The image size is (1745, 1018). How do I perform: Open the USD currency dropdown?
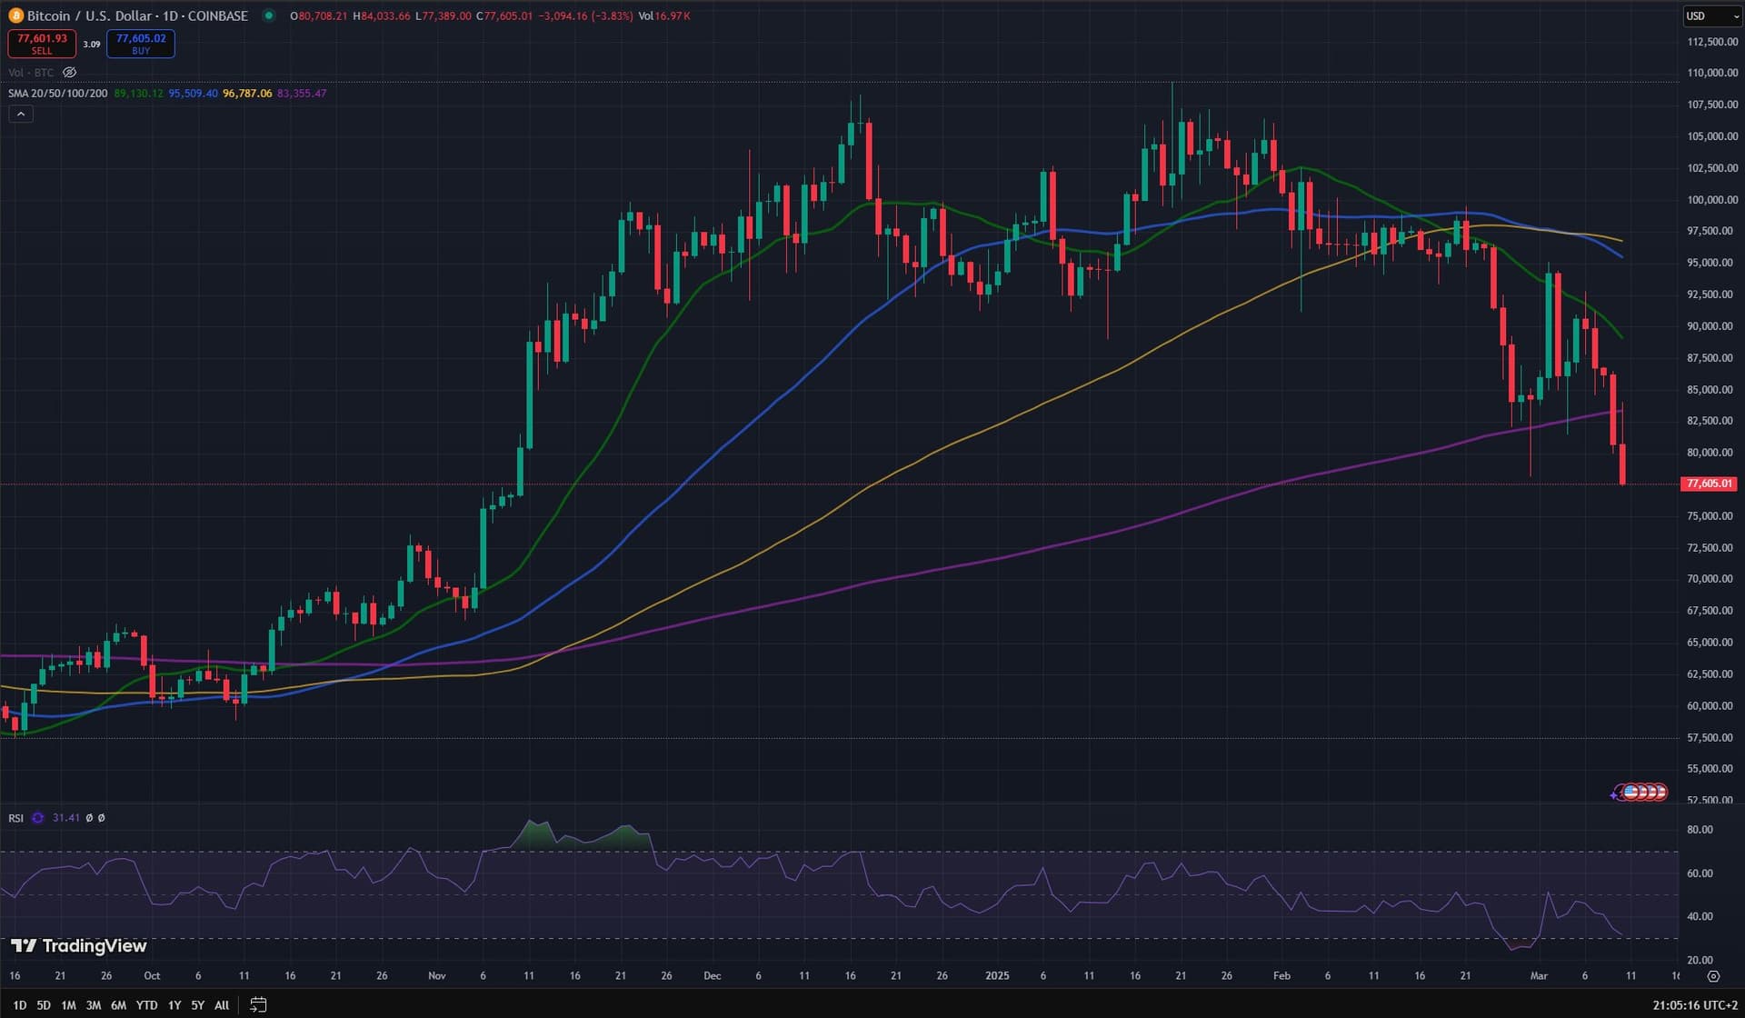click(x=1712, y=16)
